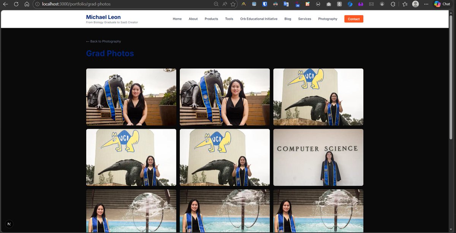
Task: Activate the Read Aloud icon
Action: pos(225,4)
